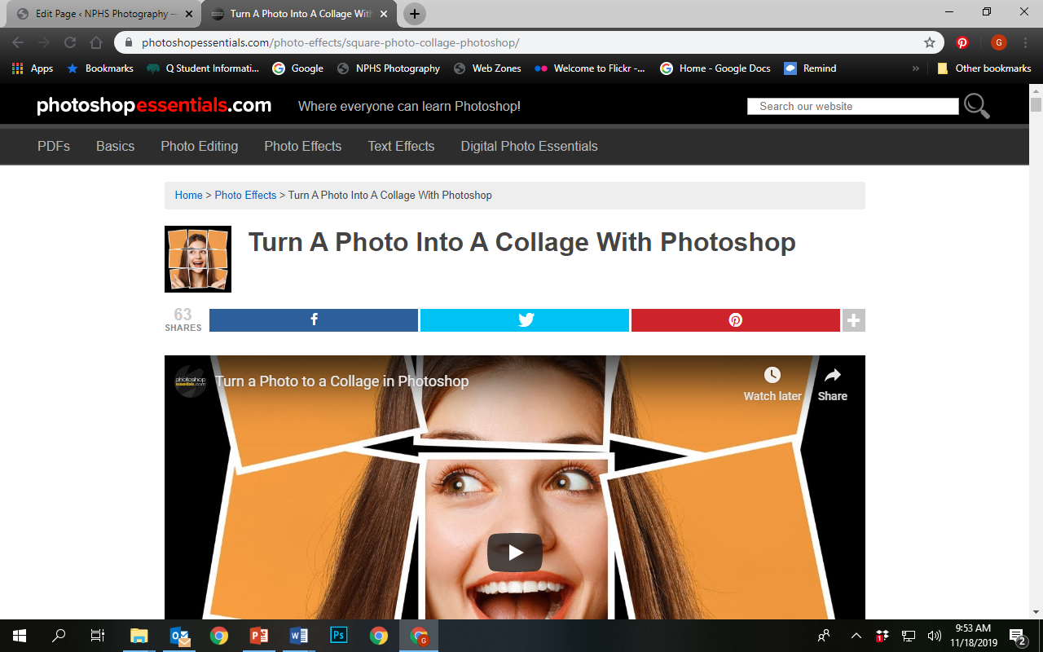Image resolution: width=1043 pixels, height=652 pixels.
Task: Click the browser back arrow
Action: tap(18, 42)
